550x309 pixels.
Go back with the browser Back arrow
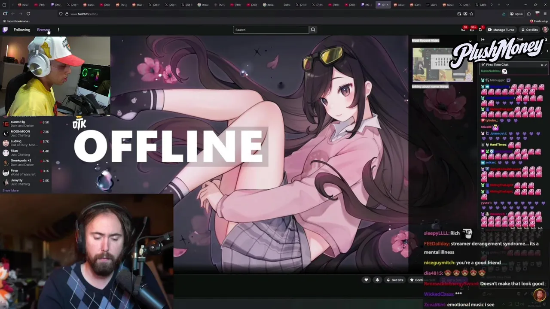[13, 14]
